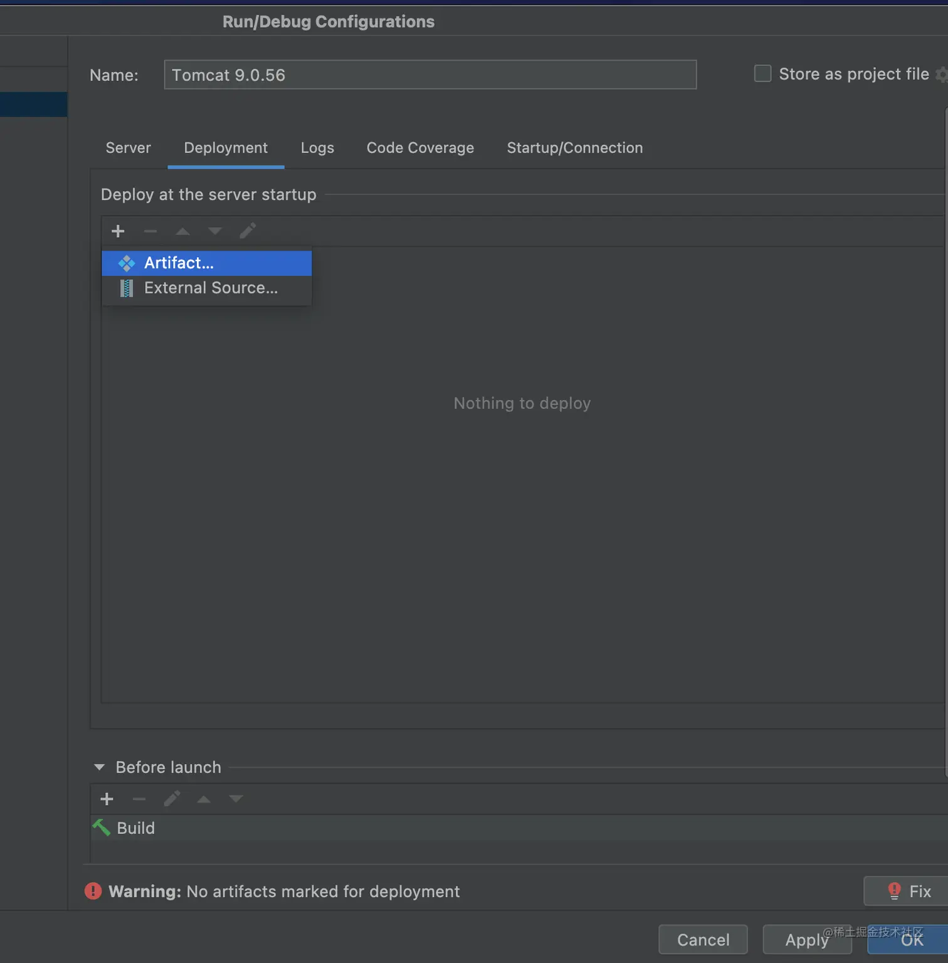Edit the Before launch task pencil
The image size is (948, 963).
pyautogui.click(x=172, y=798)
